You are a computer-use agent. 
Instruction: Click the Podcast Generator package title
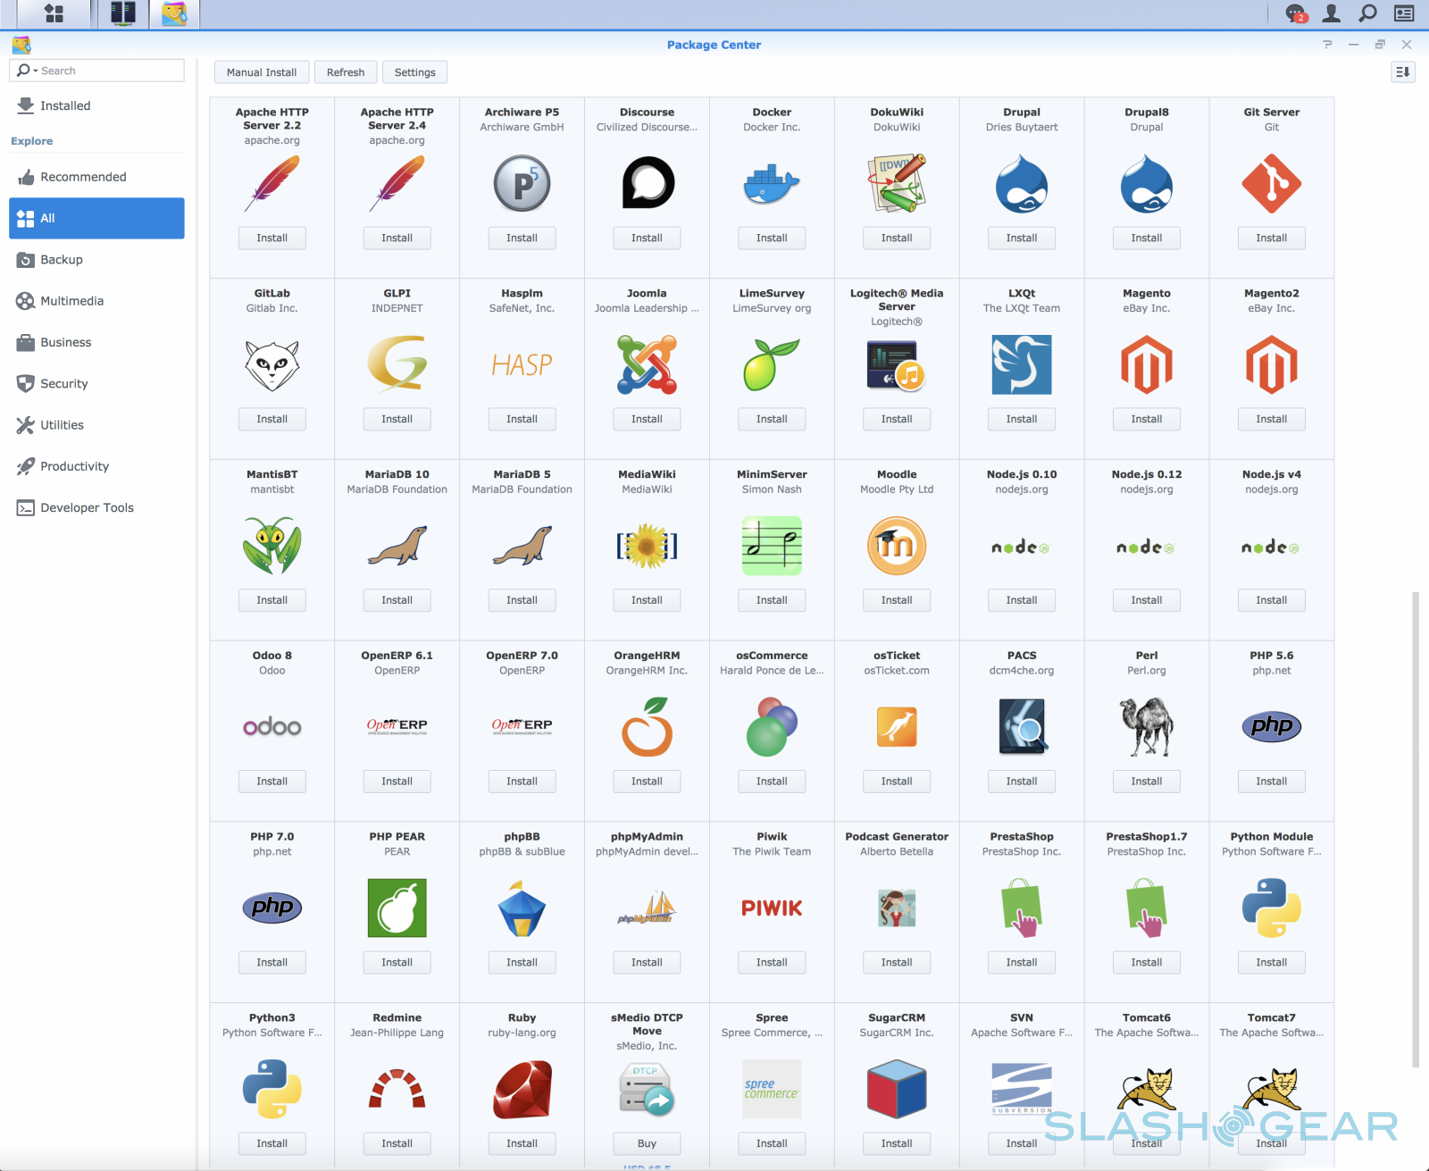tap(897, 837)
